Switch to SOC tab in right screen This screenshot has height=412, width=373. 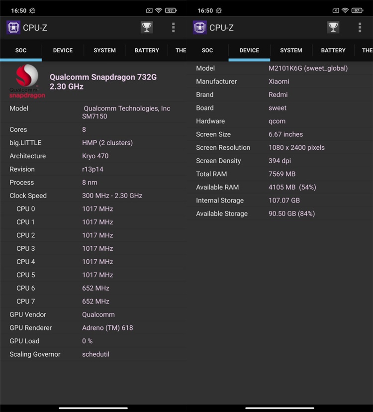[207, 50]
